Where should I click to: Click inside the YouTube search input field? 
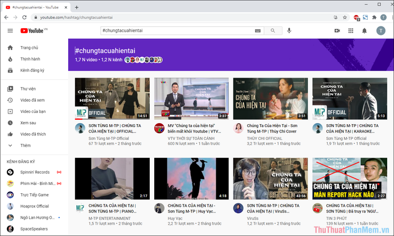177,30
